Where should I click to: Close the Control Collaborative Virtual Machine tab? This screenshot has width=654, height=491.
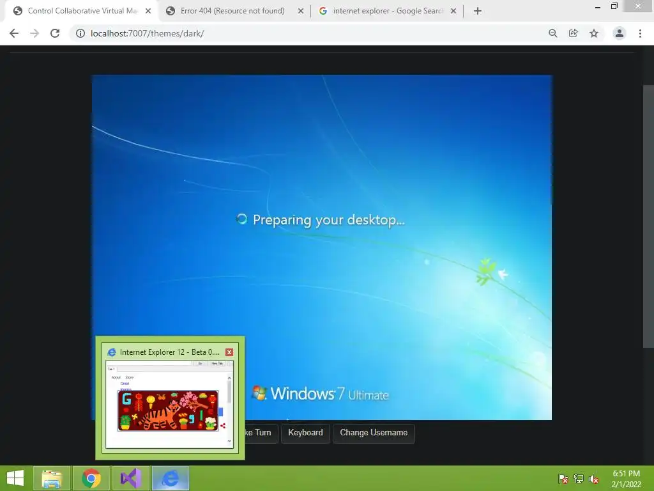tap(148, 12)
